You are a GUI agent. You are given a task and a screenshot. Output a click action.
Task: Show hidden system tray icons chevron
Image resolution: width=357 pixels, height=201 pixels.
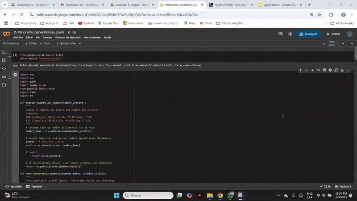278,196
